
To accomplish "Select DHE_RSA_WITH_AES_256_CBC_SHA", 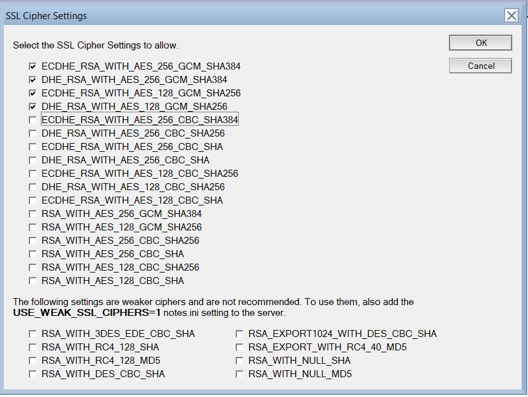I will pyautogui.click(x=33, y=160).
